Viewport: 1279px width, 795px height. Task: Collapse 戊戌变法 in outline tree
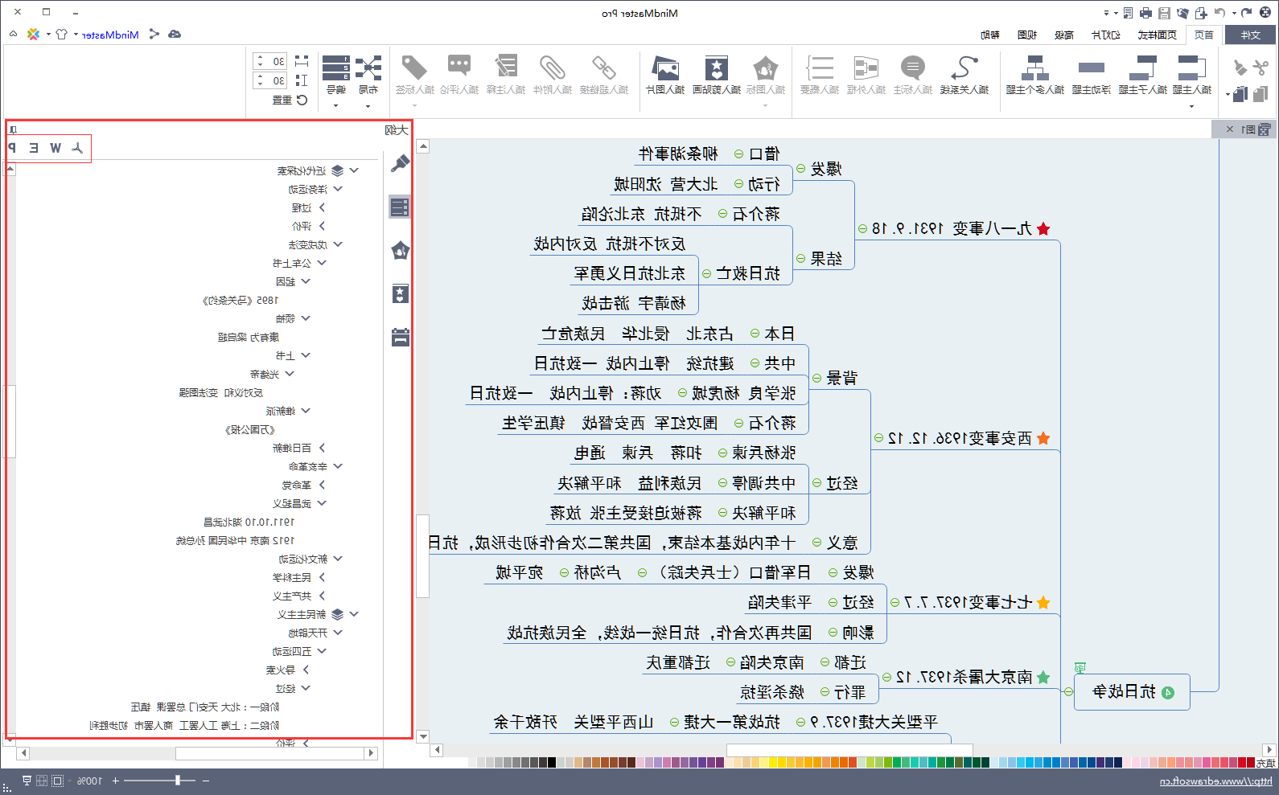click(x=338, y=244)
